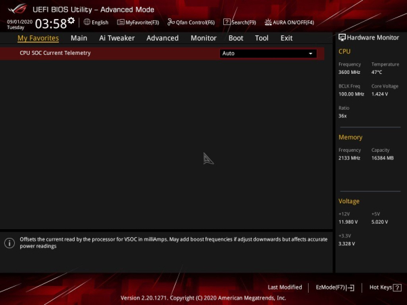Click the globe language icon
Image resolution: width=407 pixels, height=305 pixels.
tap(87, 22)
